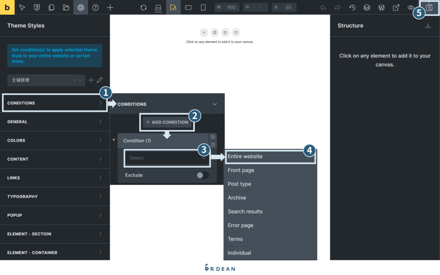Viewport: 440px width, 275px height.
Task: Click the trash icon on Condition (1)
Action: 213,145
